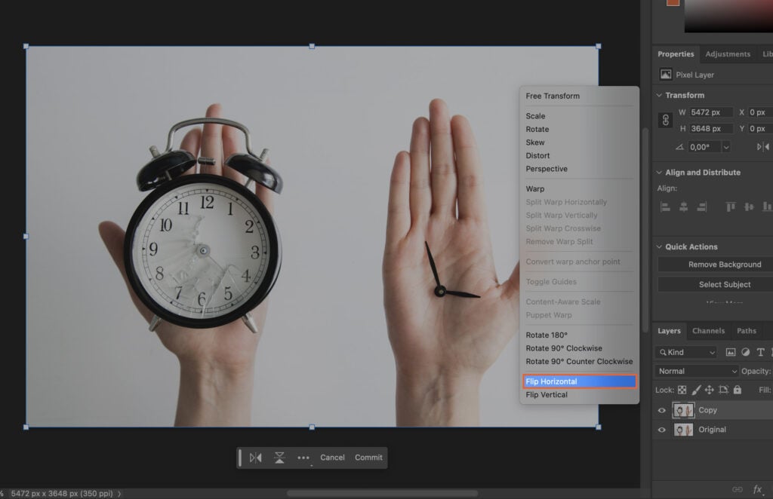Open the Normal blend mode dropdown
Screen dimensions: 773x499
tap(695, 371)
